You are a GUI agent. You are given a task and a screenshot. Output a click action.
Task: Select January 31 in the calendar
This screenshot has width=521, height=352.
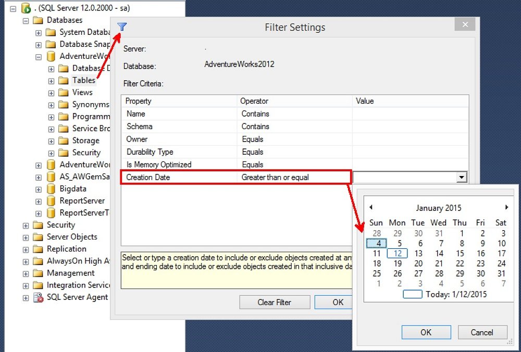point(501,273)
